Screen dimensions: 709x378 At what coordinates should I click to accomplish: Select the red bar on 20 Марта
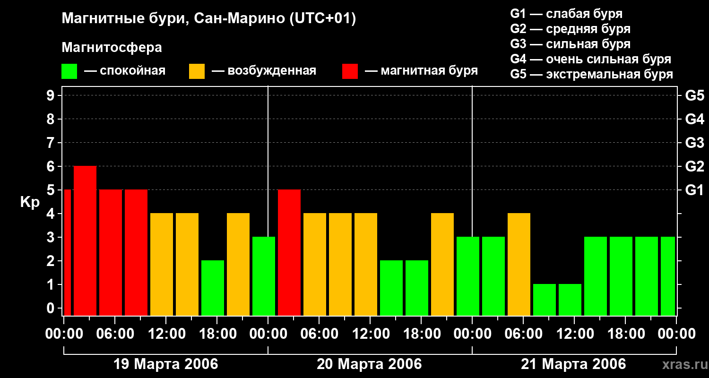[289, 252]
